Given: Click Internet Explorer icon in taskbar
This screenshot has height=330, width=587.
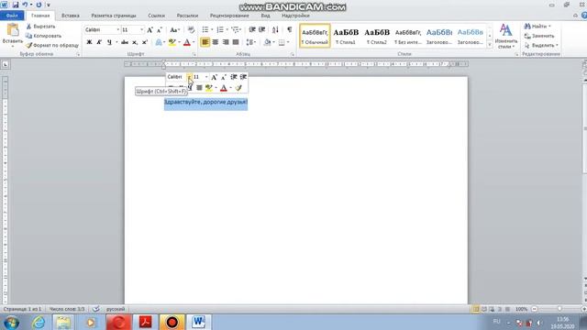Looking at the screenshot, I should [39, 322].
